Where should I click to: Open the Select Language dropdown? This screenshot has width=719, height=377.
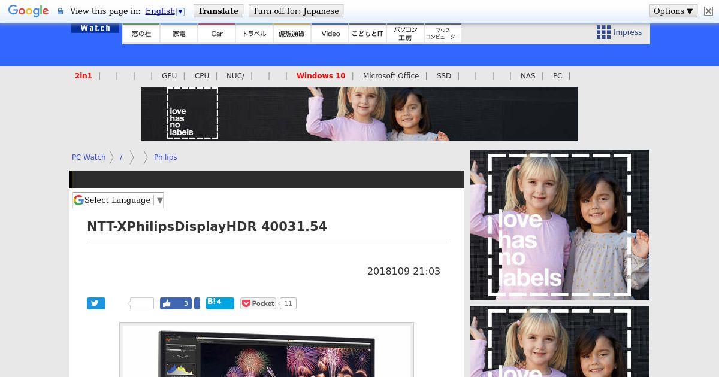pos(118,200)
